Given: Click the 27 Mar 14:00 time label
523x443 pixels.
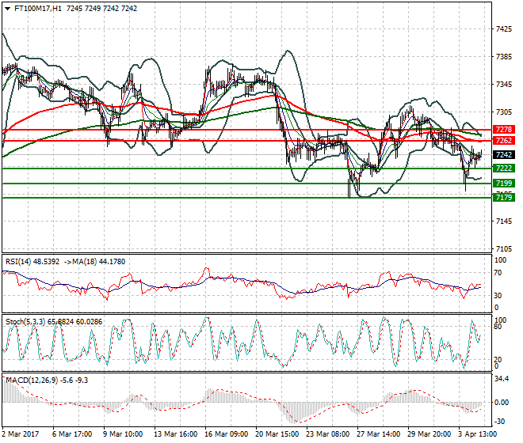Looking at the screenshot, I should tap(378, 434).
